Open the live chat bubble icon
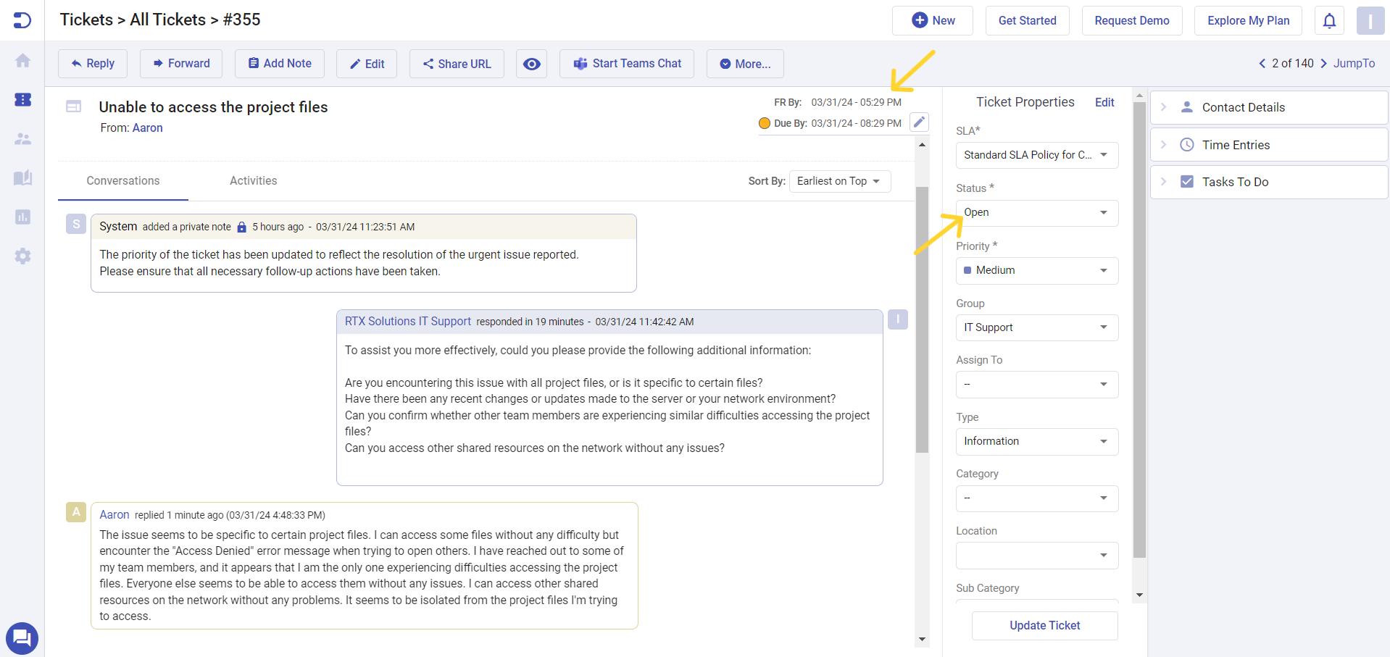This screenshot has height=657, width=1390. pyautogui.click(x=22, y=638)
